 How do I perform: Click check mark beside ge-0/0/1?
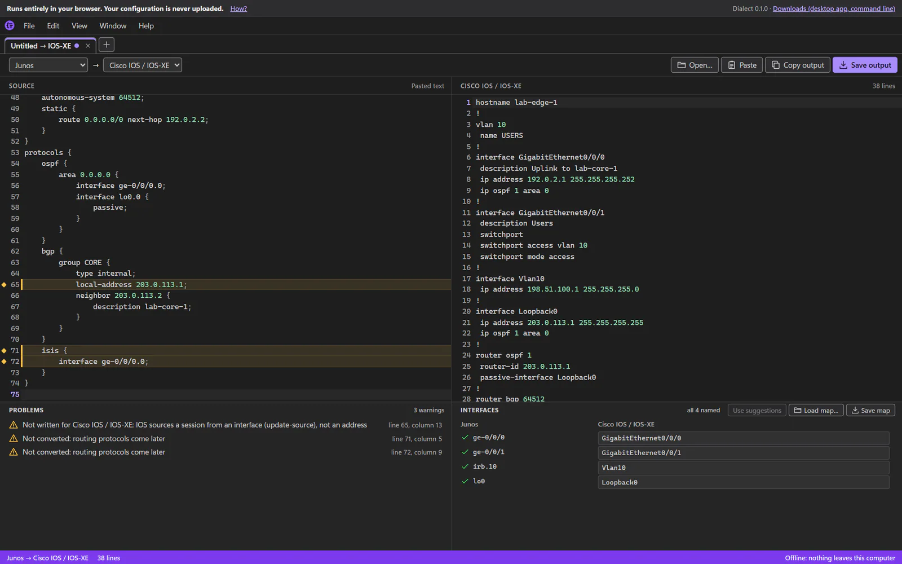[465, 452]
